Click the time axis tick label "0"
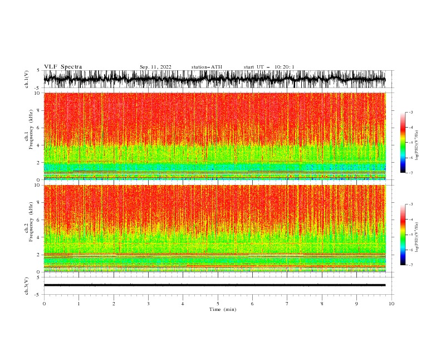441x341 pixels. click(44, 304)
